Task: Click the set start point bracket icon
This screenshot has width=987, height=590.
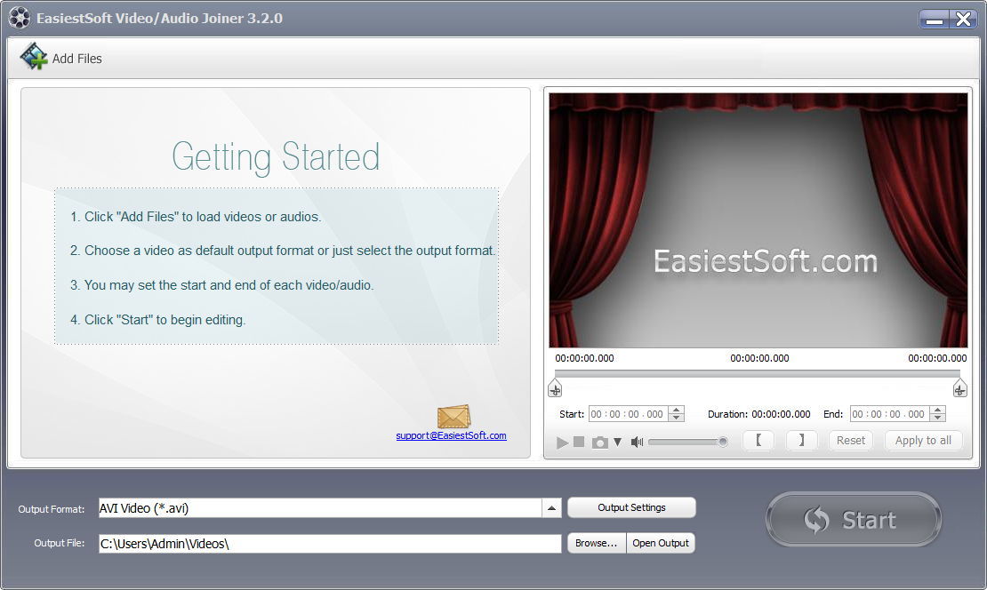Action: tap(758, 440)
